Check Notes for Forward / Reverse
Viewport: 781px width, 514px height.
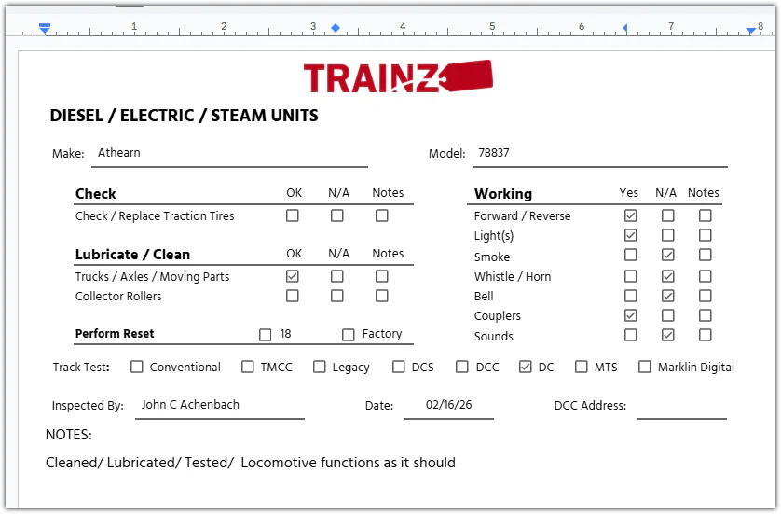tap(706, 215)
